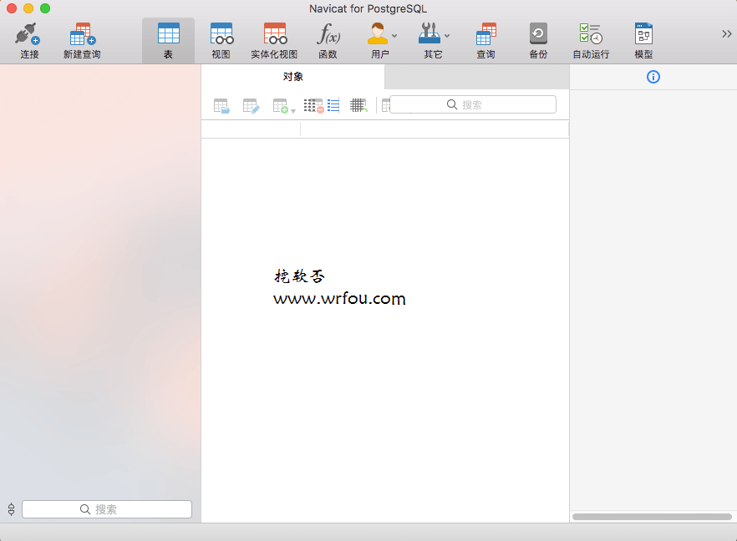This screenshot has width=737, height=541.
Task: Click the object search field
Action: (x=473, y=104)
